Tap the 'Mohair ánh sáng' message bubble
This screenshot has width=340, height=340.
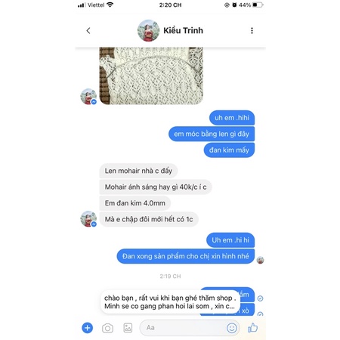pyautogui.click(x=156, y=187)
